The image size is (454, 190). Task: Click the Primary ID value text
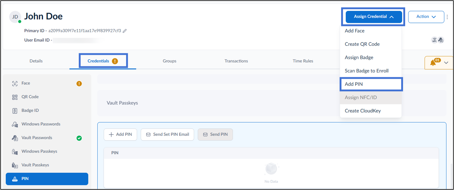(x=85, y=31)
